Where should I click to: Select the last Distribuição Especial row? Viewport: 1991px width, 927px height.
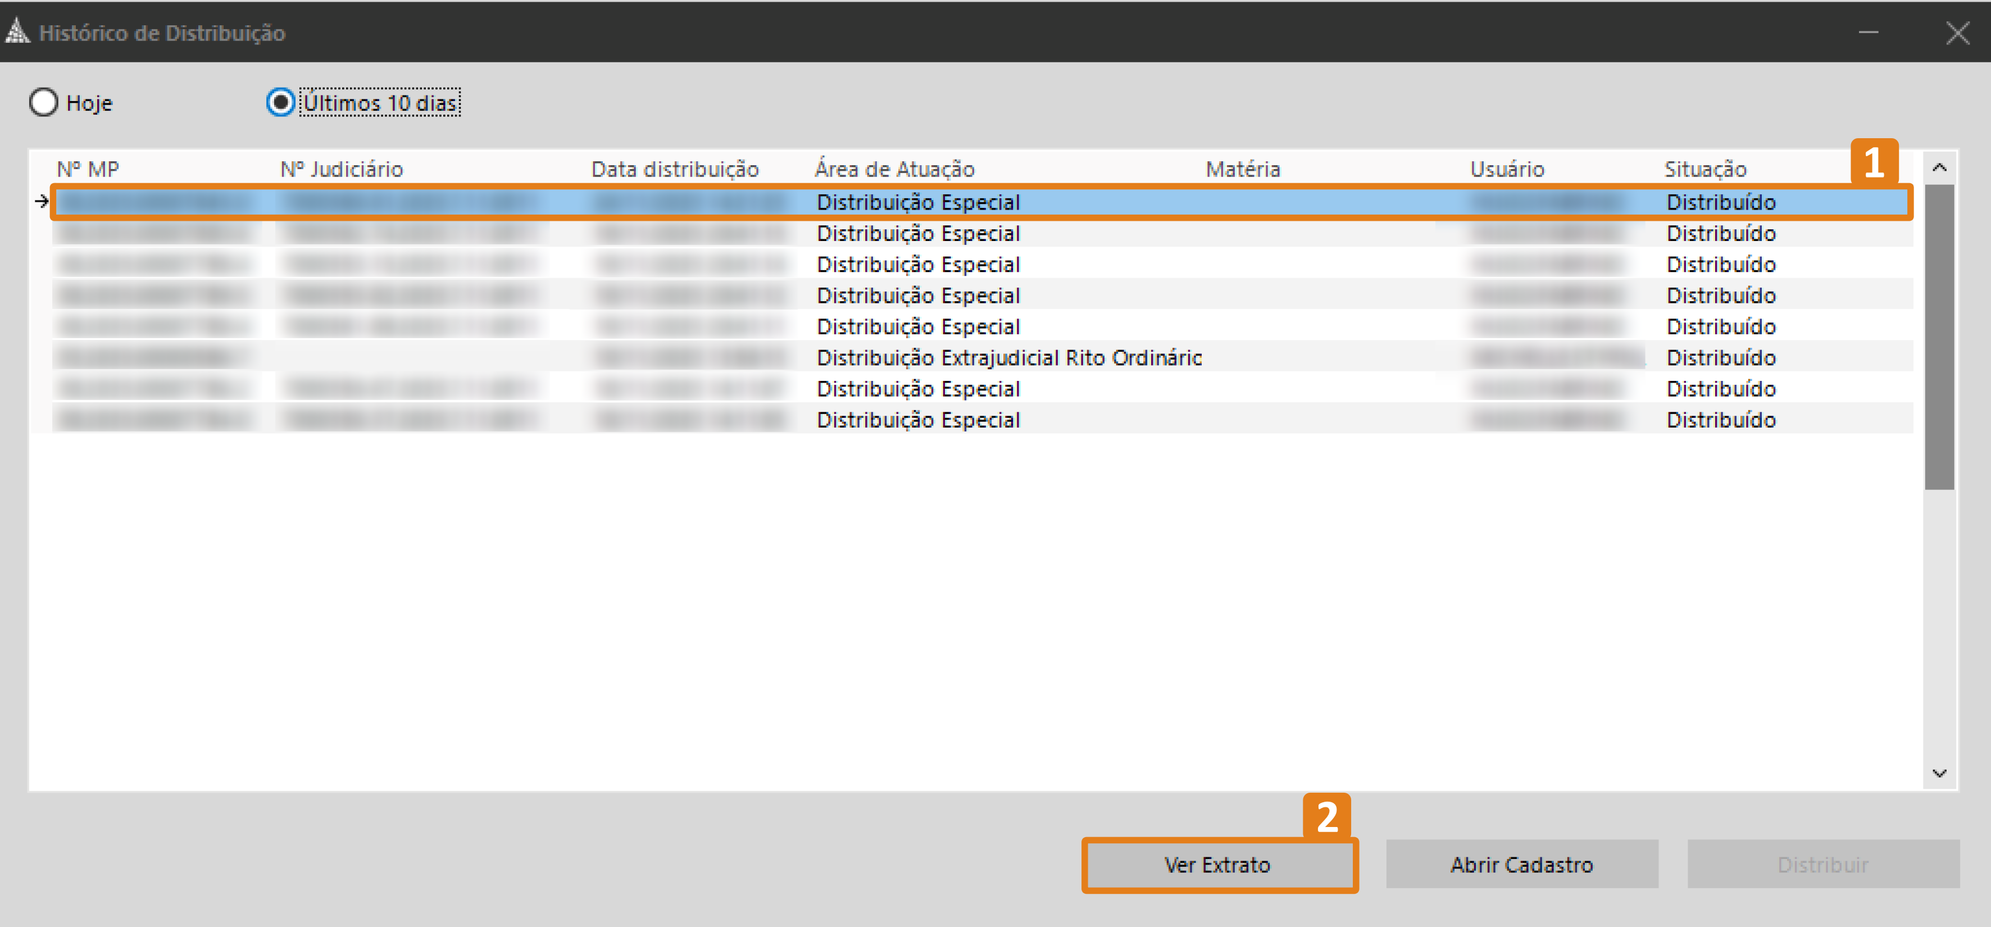918,420
